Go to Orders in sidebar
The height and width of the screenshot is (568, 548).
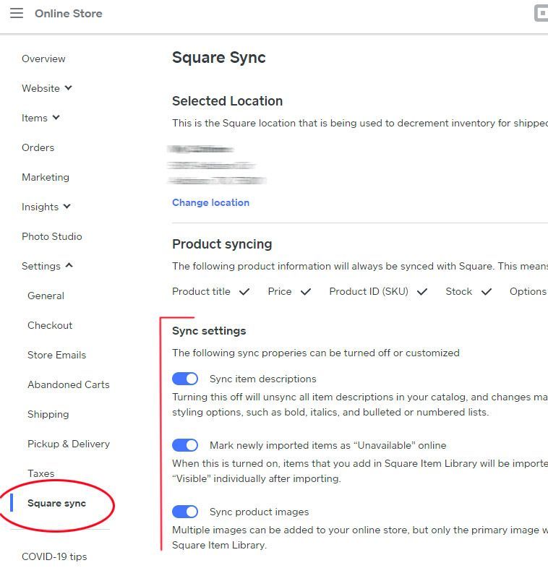point(38,147)
